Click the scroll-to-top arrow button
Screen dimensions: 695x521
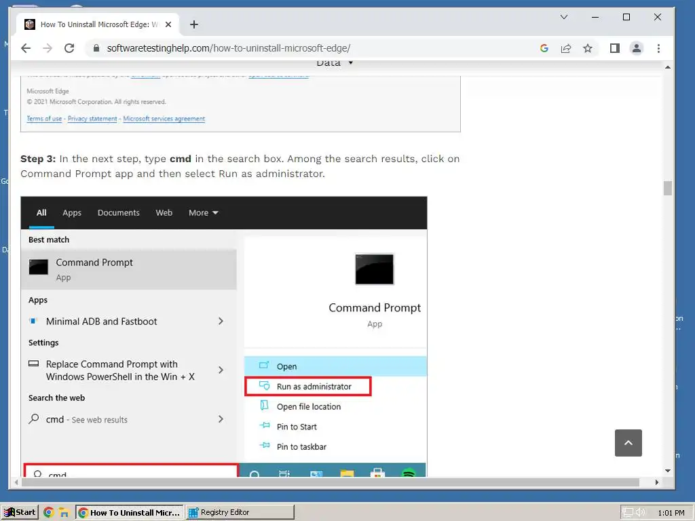coord(628,442)
